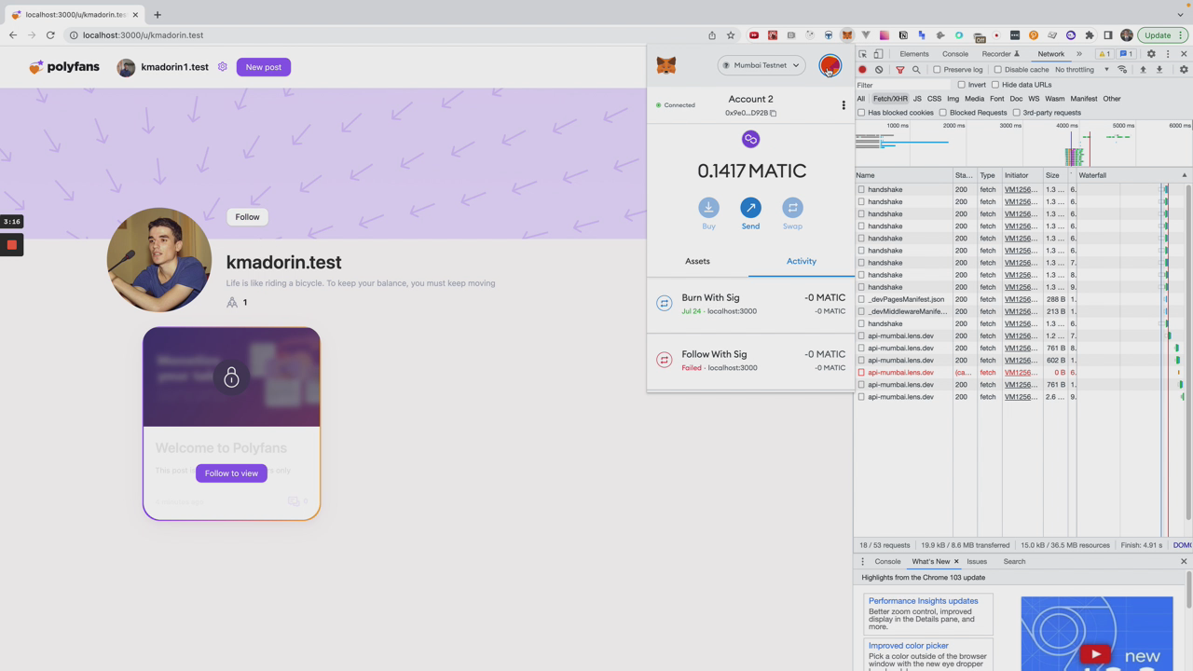Click the MetaMask fox extension icon in toolbar

846,35
